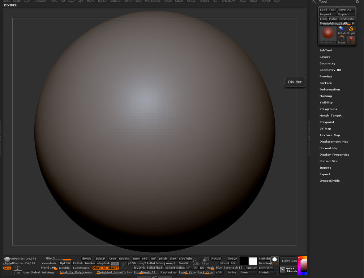The height and width of the screenshot is (278, 364).
Task: Expand the Masking subpalette
Action: click(x=326, y=96)
